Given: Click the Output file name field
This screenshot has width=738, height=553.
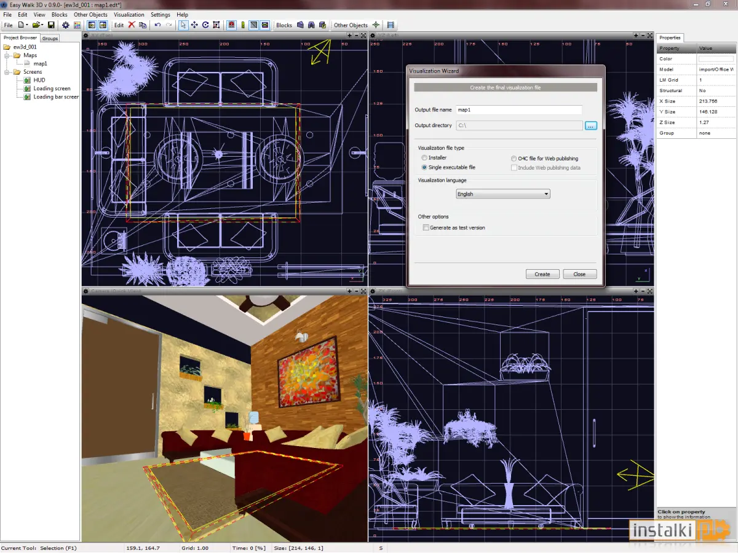Looking at the screenshot, I should click(519, 110).
